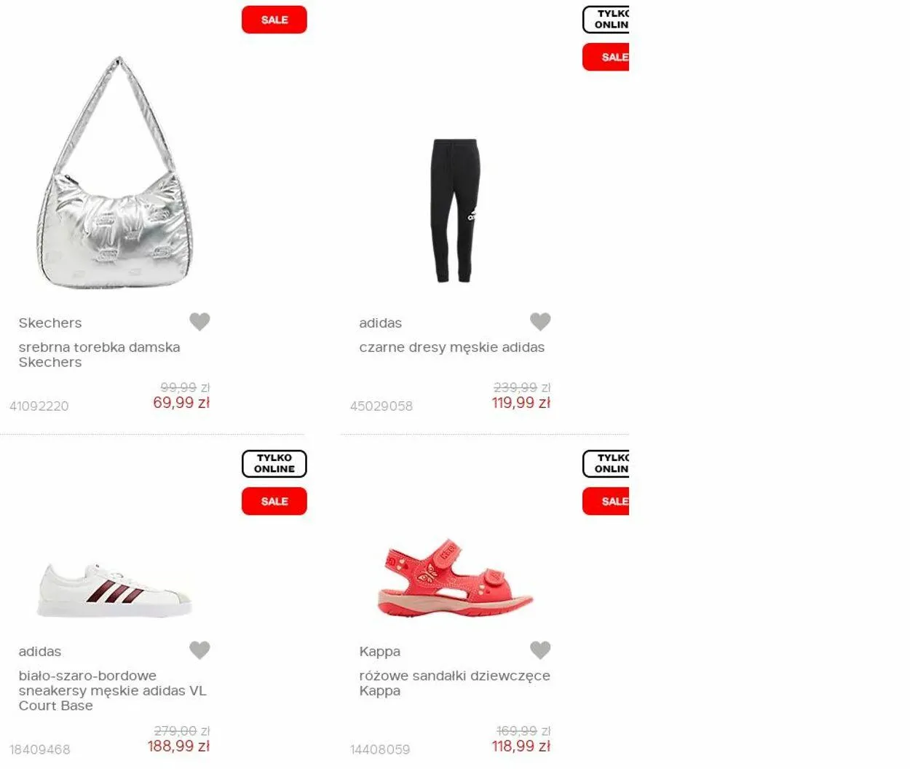Click SALE badge above silver Skechers bag

[x=274, y=20]
